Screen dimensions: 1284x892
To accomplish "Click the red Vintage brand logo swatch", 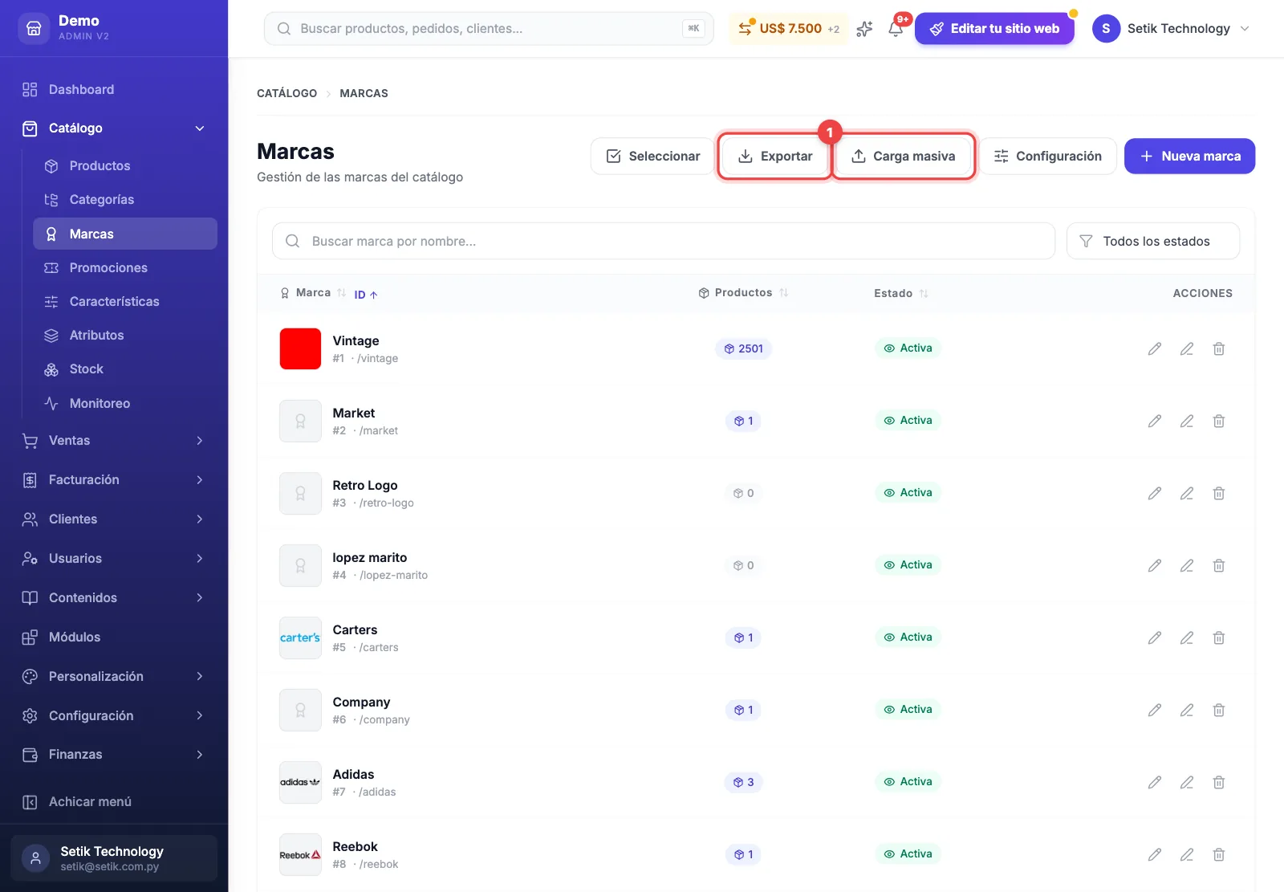I will pos(300,348).
